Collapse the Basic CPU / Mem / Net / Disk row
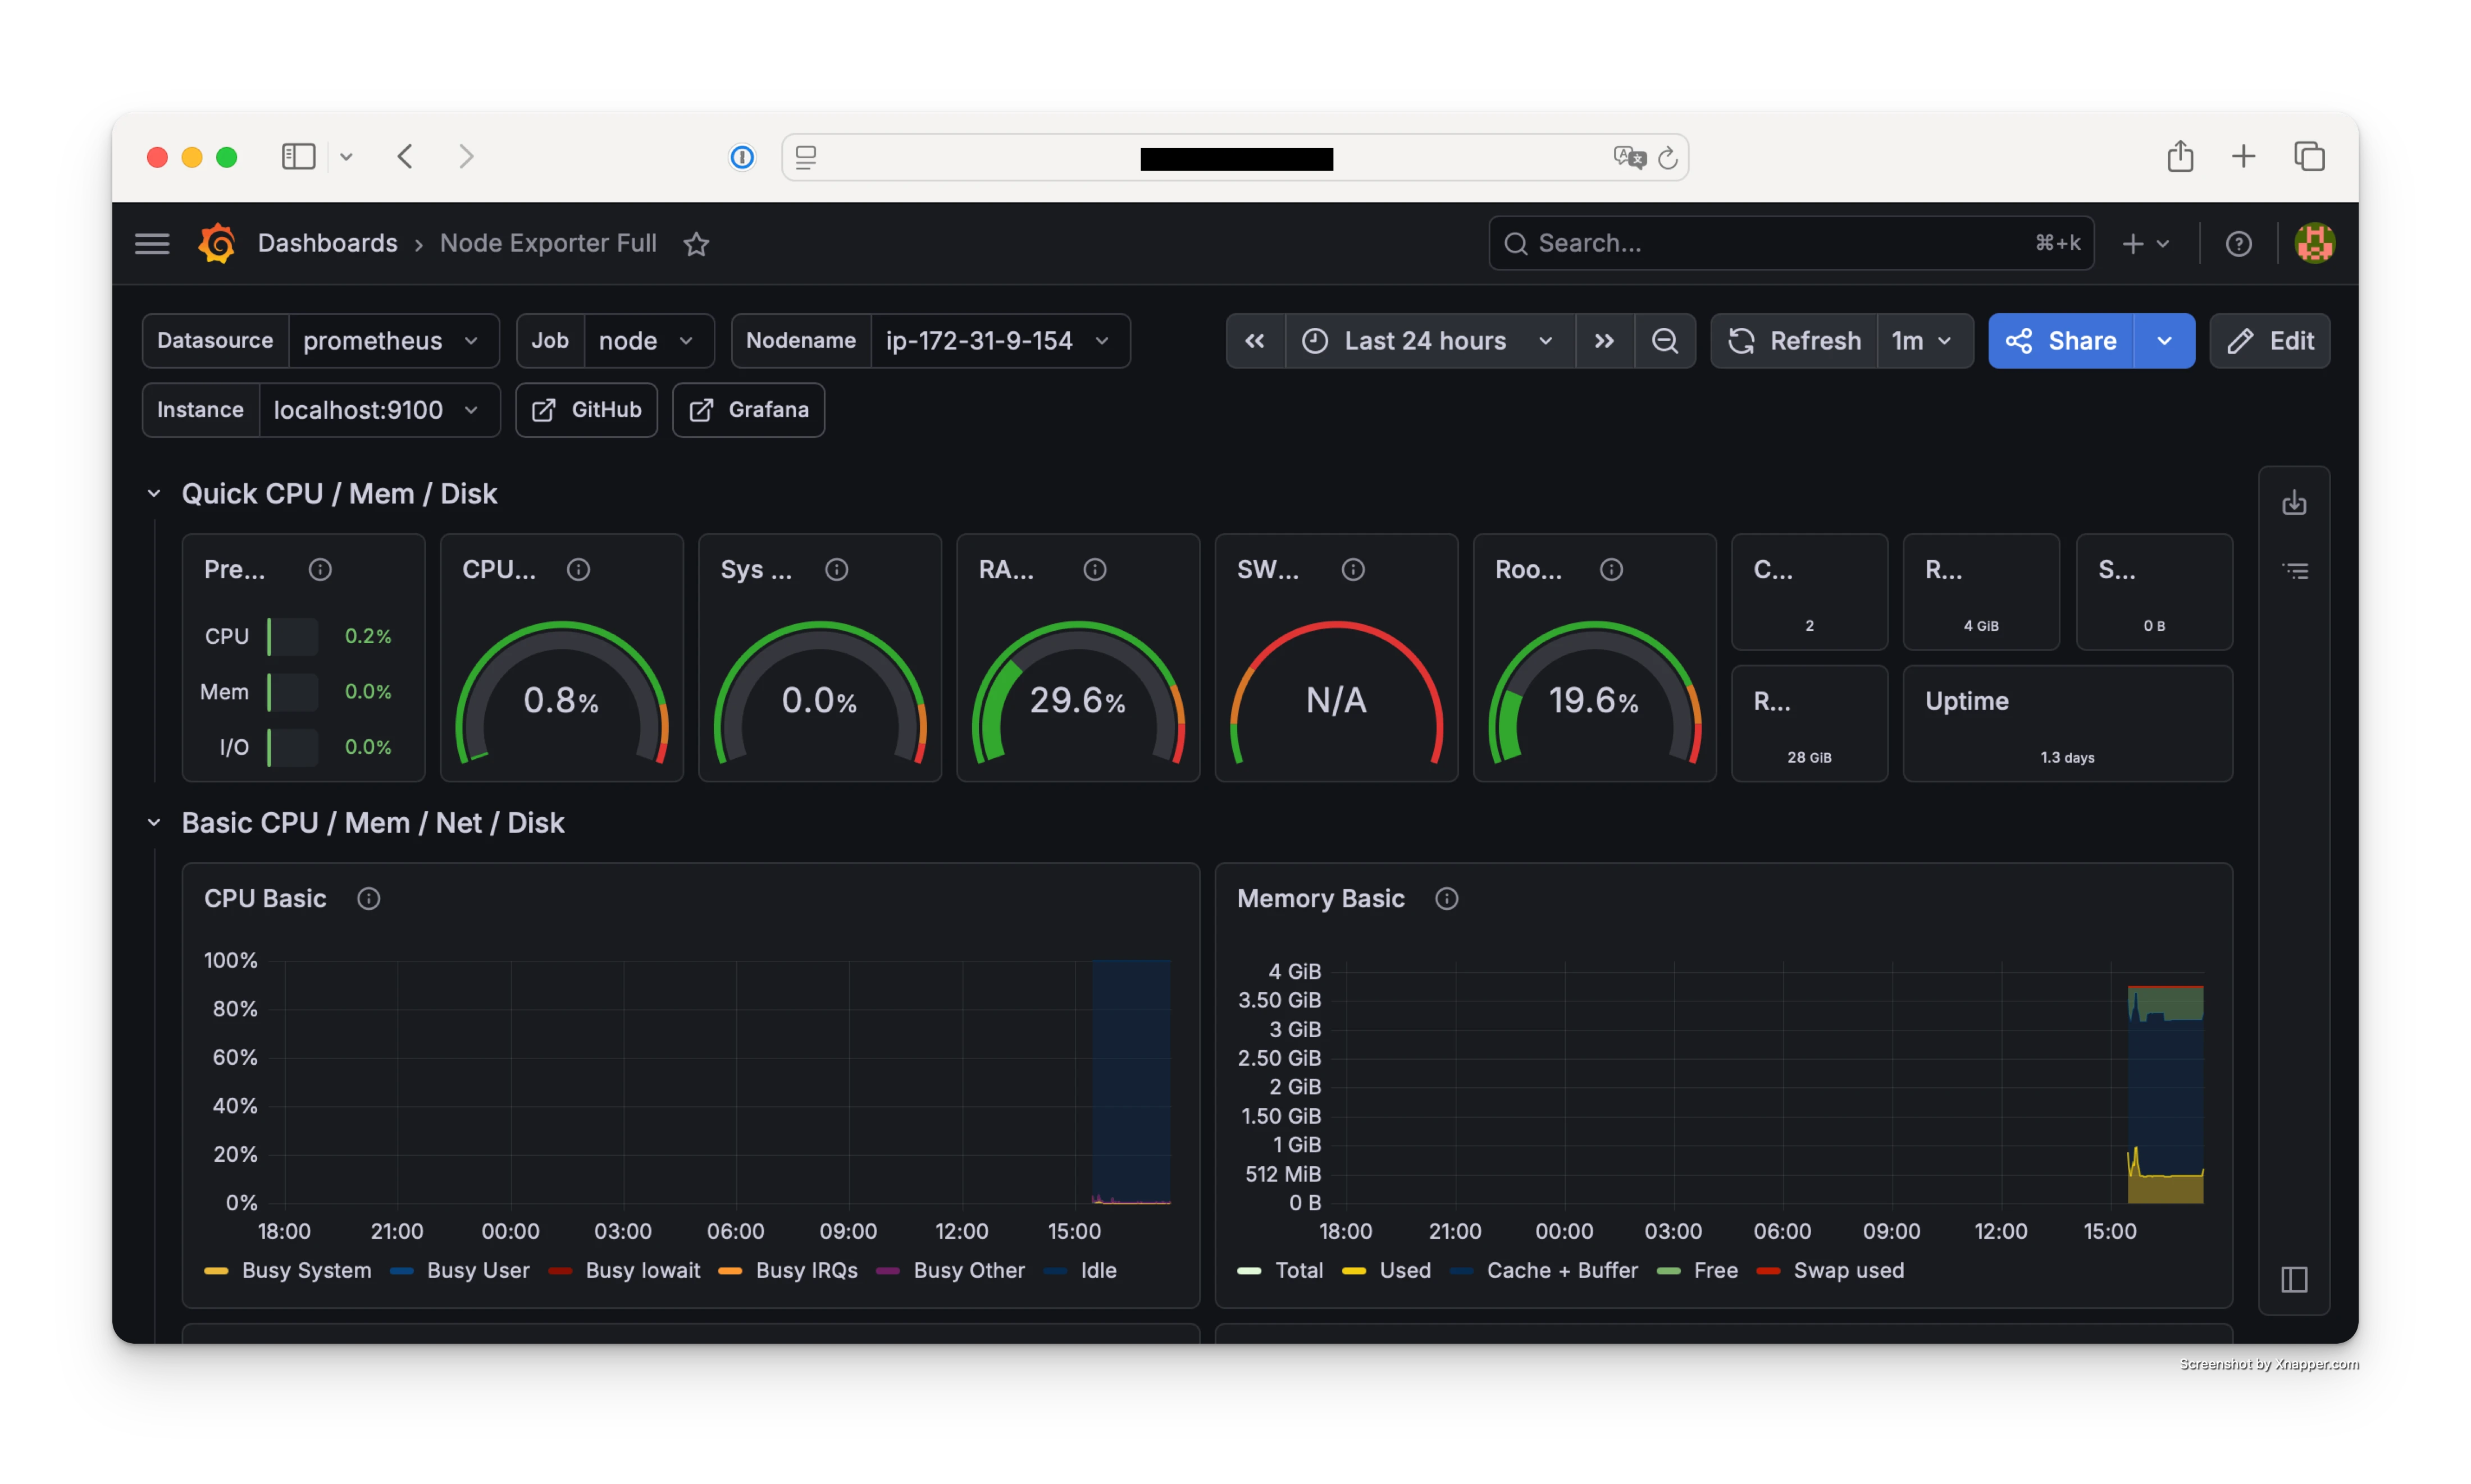Viewport: 2471px width, 1484px height. 154,822
